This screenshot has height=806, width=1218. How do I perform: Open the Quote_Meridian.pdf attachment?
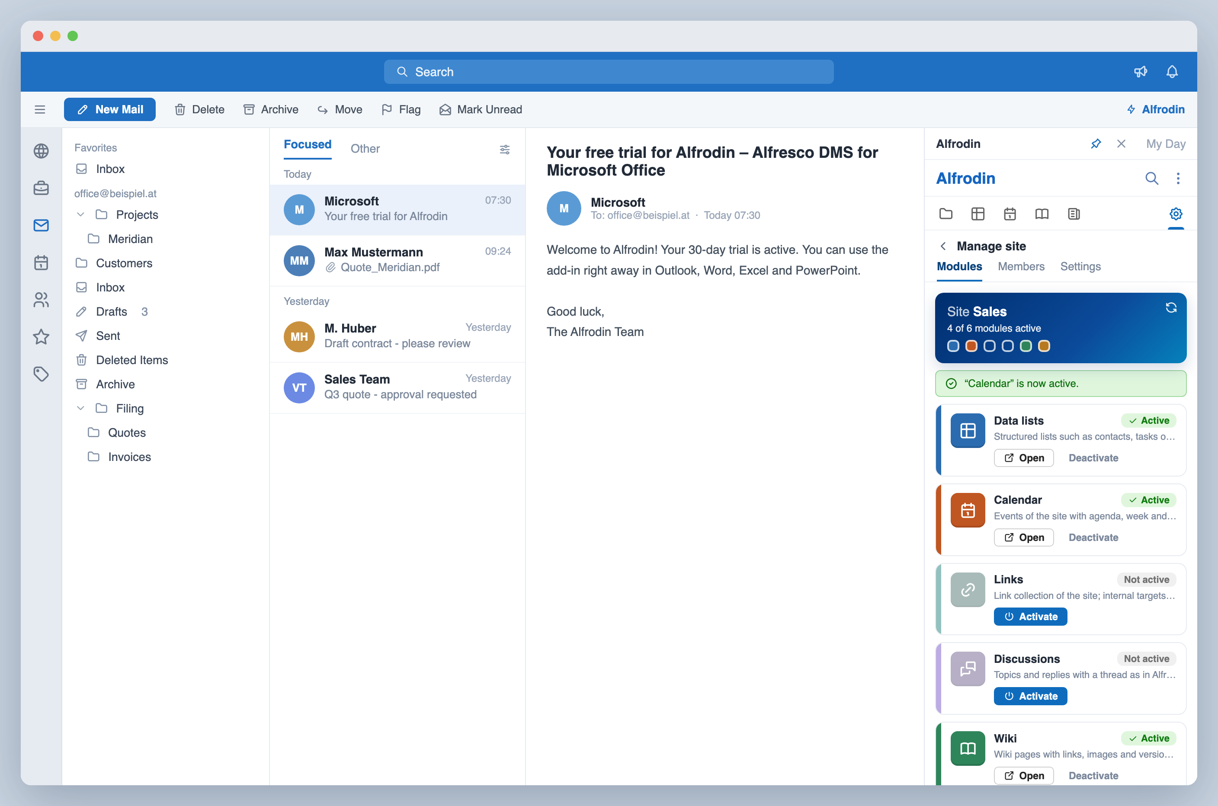[382, 267]
